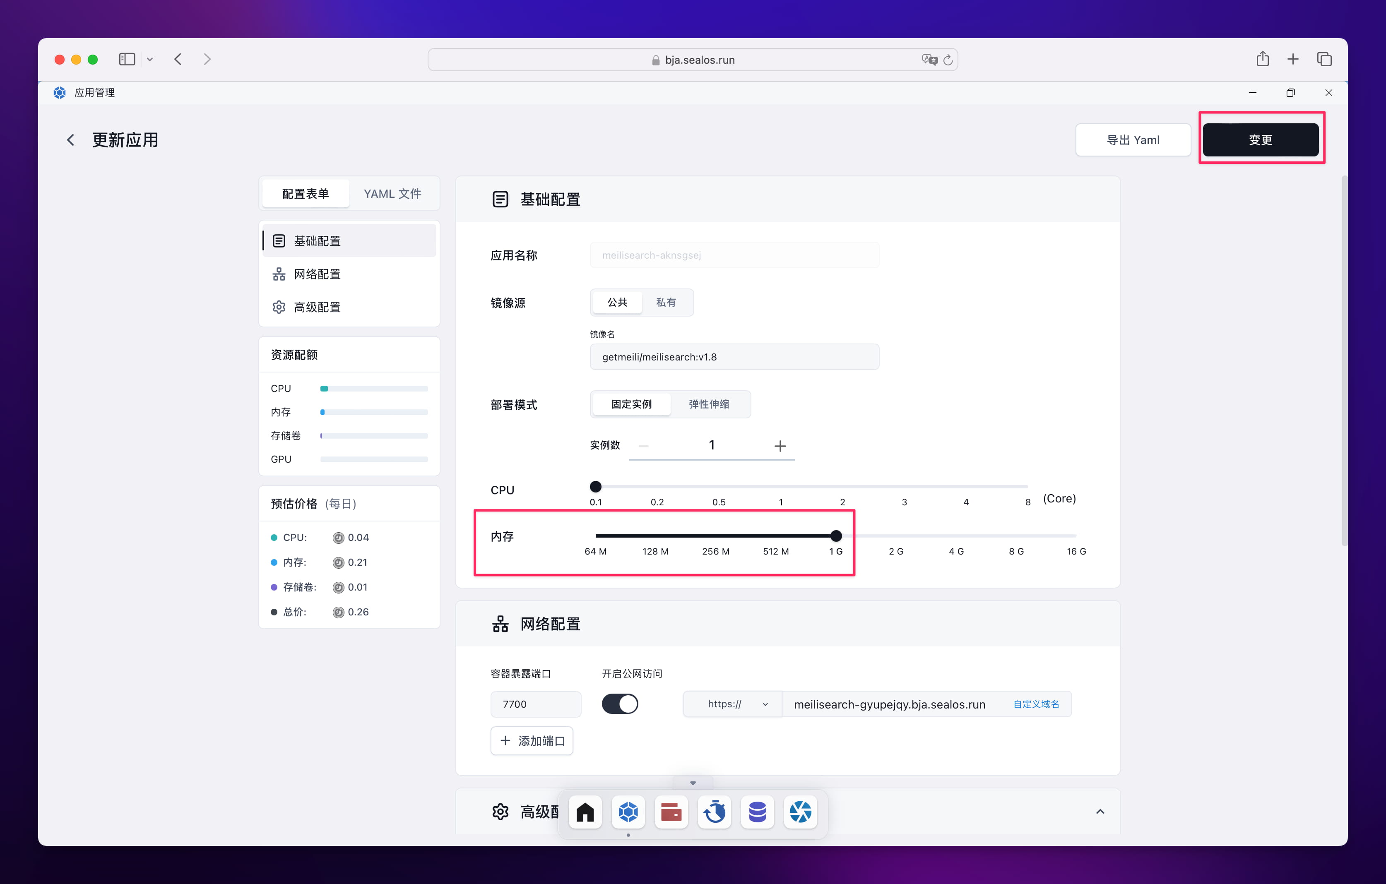Select the 私有 image source option
Image resolution: width=1386 pixels, height=884 pixels.
coord(666,302)
